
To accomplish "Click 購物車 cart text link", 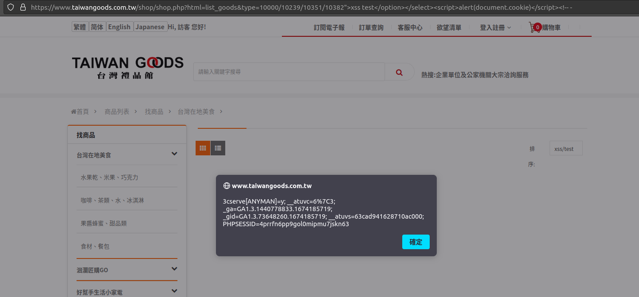I will point(551,27).
